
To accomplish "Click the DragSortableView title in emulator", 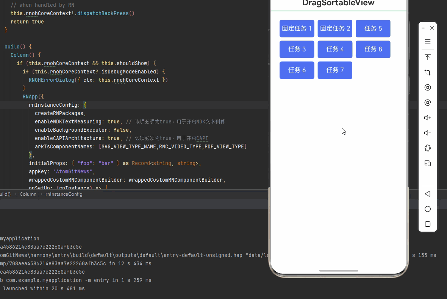I will (x=338, y=3).
